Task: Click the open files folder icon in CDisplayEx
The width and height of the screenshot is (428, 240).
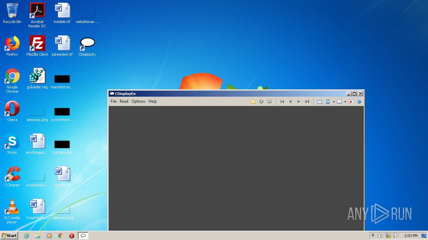Action: point(253,102)
